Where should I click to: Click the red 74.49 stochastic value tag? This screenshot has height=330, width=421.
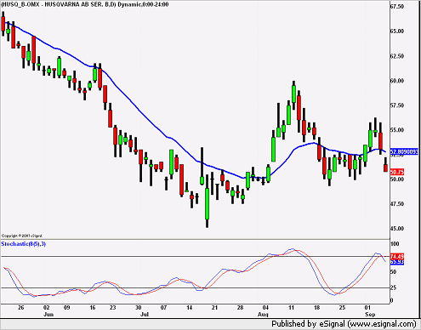click(x=397, y=256)
